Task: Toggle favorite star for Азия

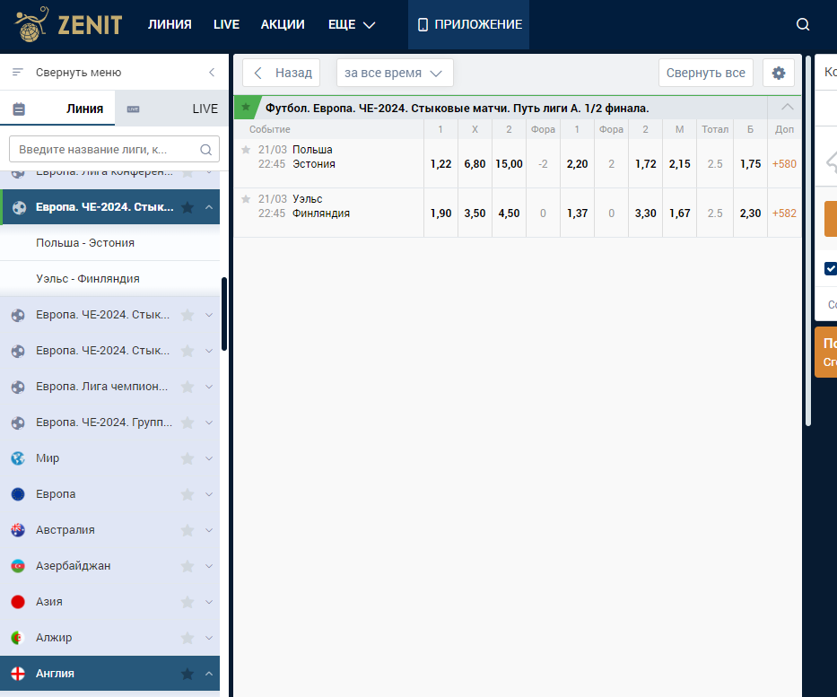Action: pos(187,602)
